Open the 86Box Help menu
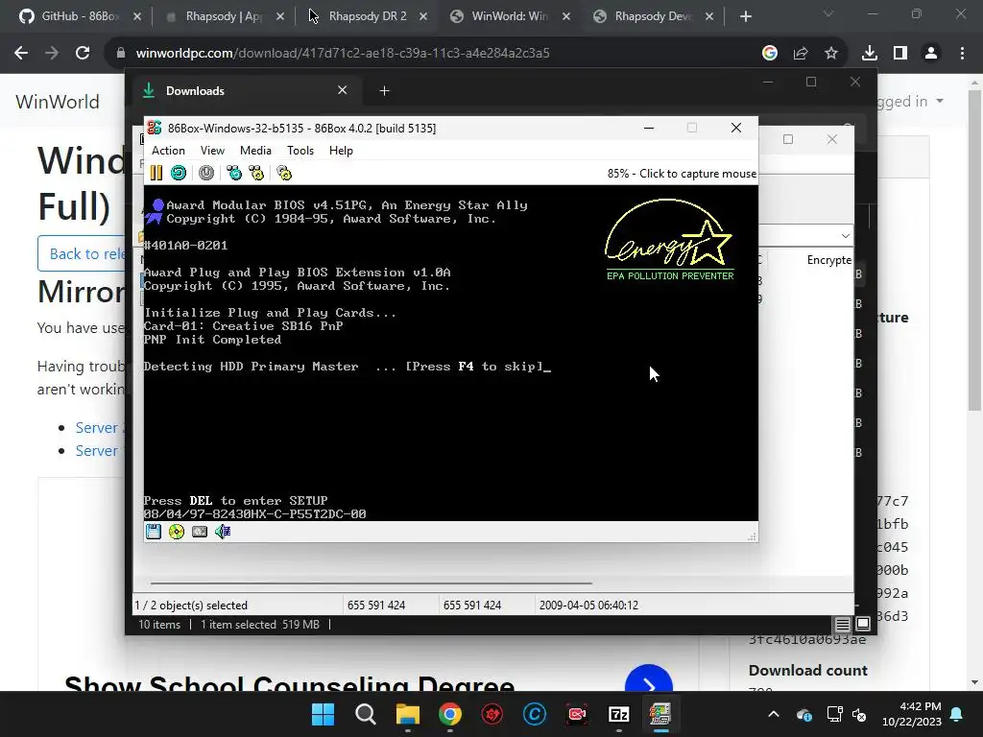 tap(341, 151)
